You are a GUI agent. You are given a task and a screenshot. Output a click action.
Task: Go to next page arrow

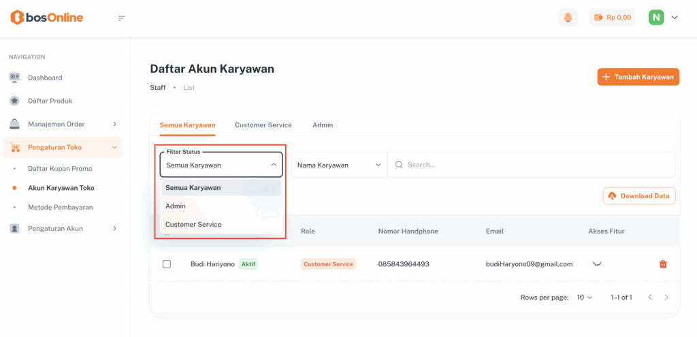(666, 298)
